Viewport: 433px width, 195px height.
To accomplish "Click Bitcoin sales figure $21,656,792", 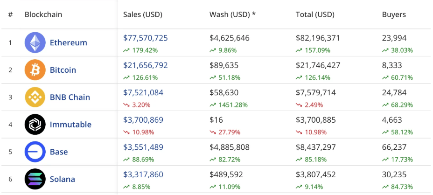I will (145, 65).
